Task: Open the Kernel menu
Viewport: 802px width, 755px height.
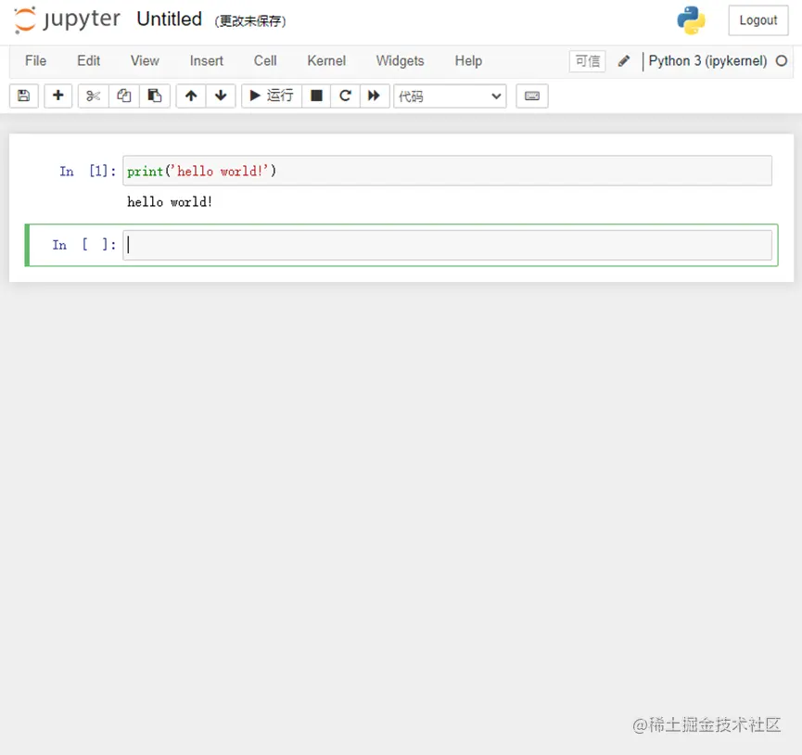Action: [326, 61]
